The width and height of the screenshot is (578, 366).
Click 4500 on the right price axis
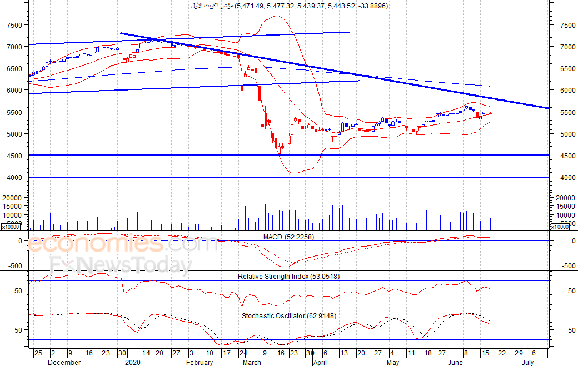click(567, 156)
